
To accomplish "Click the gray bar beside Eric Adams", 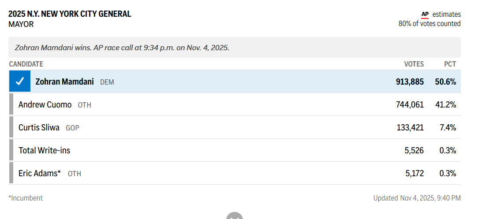I will [x=11, y=173].
